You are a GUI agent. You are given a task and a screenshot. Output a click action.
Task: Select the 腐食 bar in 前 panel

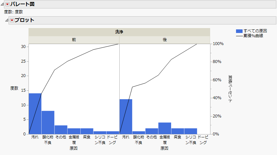point(87,131)
